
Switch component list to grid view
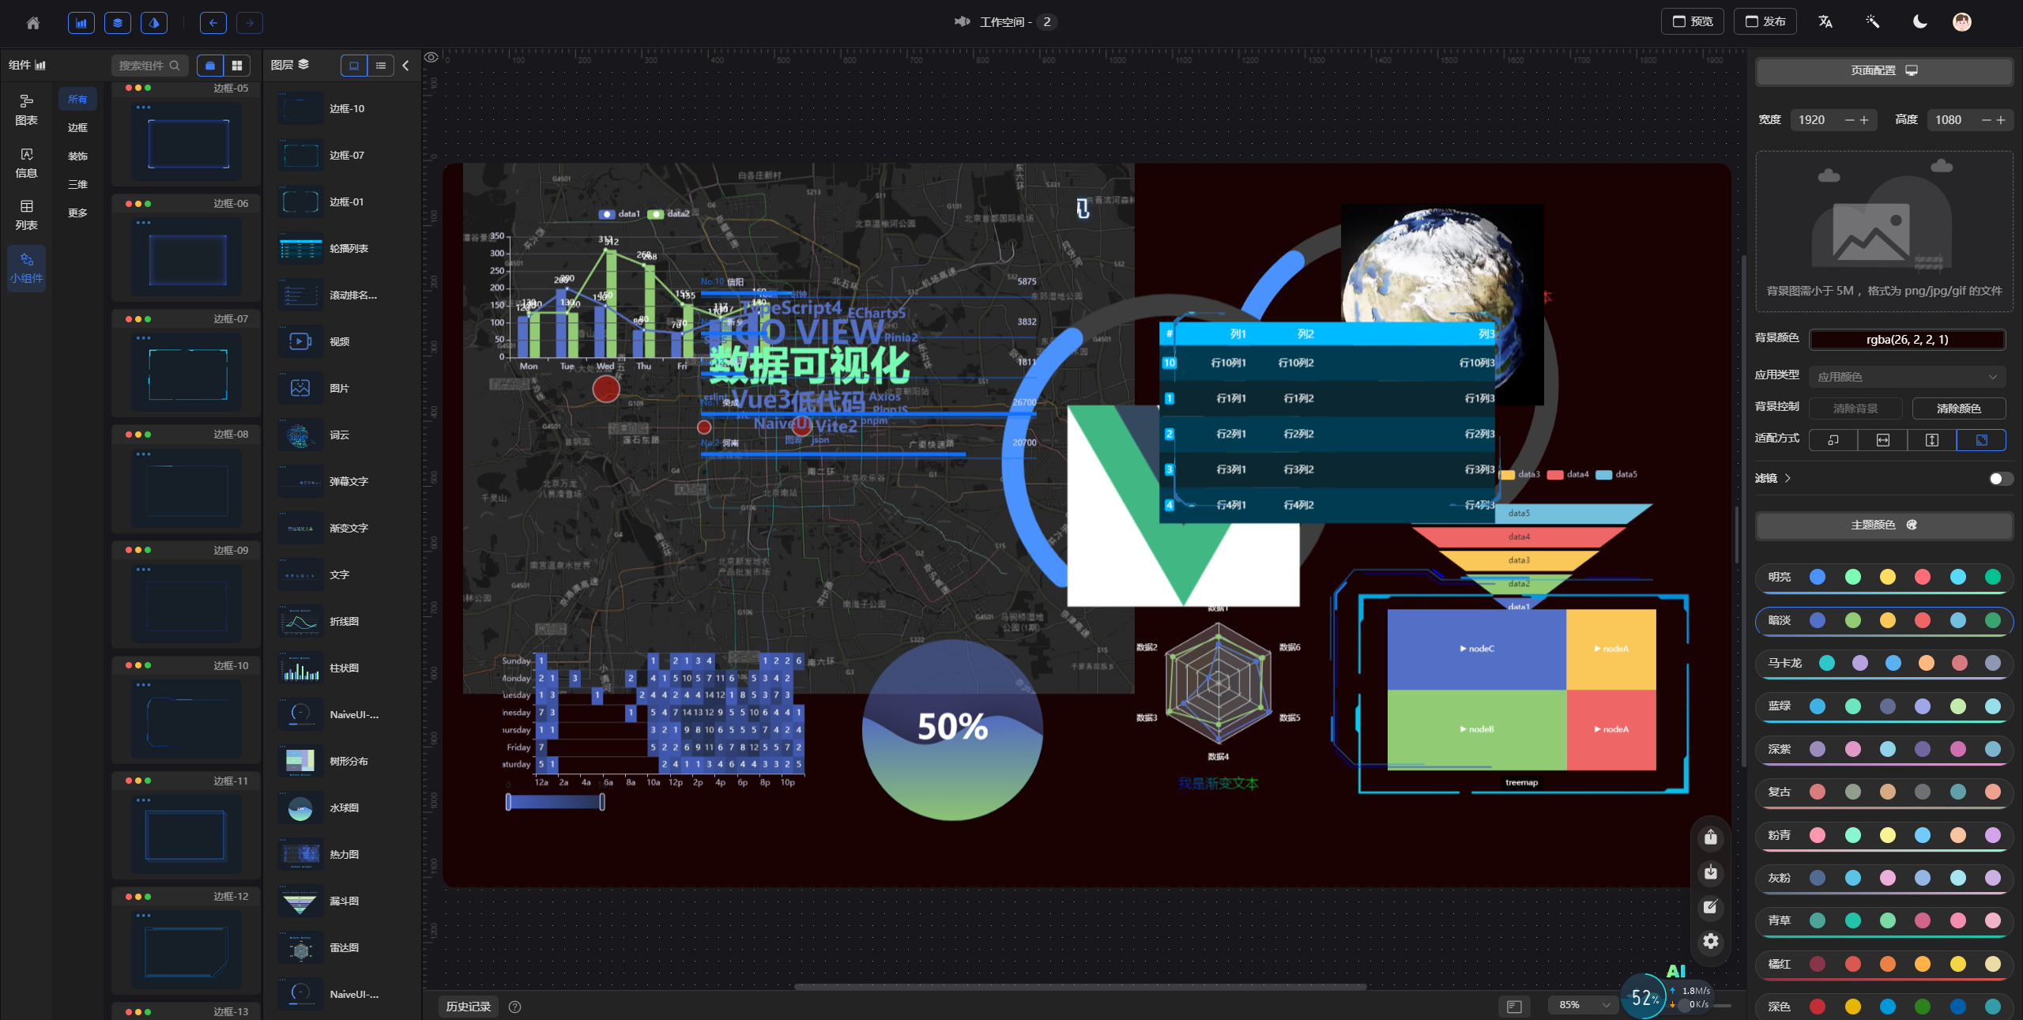point(237,66)
